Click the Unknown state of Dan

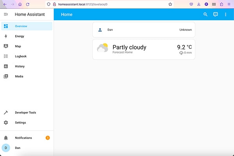tap(186, 30)
